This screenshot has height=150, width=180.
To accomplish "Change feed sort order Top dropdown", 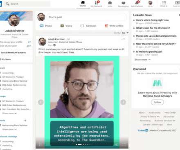I will [x=125, y=33].
